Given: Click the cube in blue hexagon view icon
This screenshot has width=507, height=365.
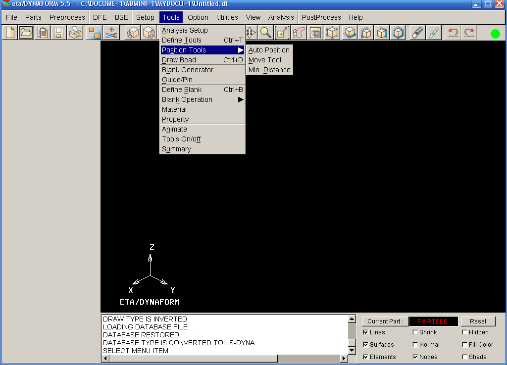Looking at the screenshot, I should pyautogui.click(x=398, y=33).
